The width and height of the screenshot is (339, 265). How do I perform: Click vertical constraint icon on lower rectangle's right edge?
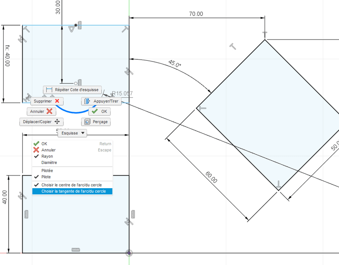(133, 214)
